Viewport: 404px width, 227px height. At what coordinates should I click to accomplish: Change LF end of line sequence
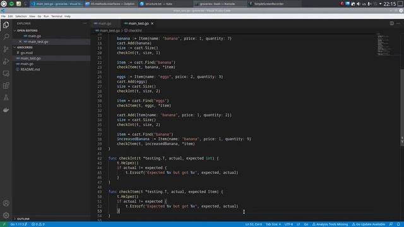tap(299, 224)
